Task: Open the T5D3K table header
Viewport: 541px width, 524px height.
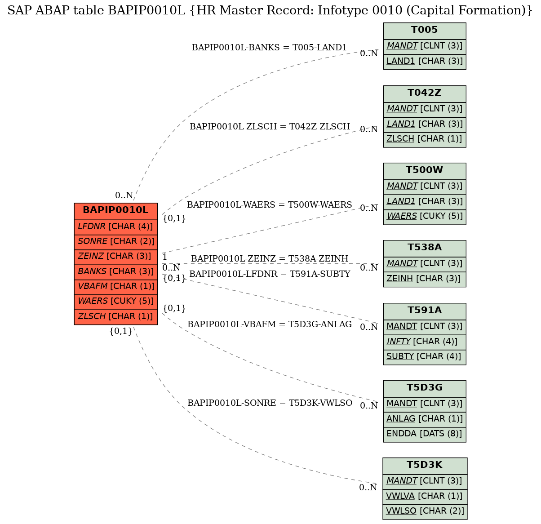Action: (425, 466)
